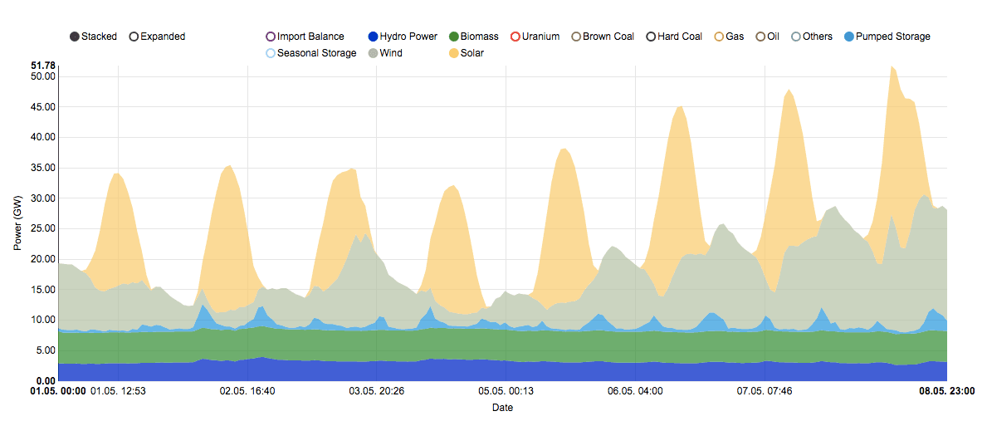
Task: Switch to Expanded chart mode
Action: tap(134, 37)
